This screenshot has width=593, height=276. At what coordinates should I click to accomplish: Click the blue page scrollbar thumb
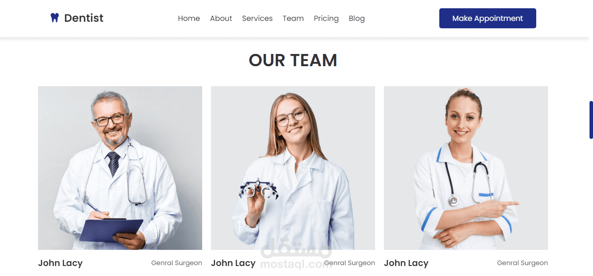click(x=591, y=120)
